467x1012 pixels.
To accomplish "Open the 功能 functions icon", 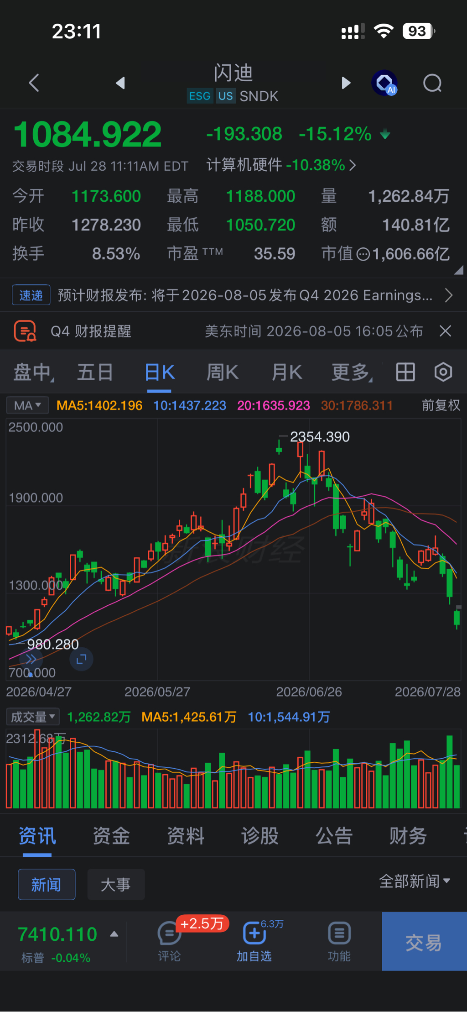I will pyautogui.click(x=339, y=941).
